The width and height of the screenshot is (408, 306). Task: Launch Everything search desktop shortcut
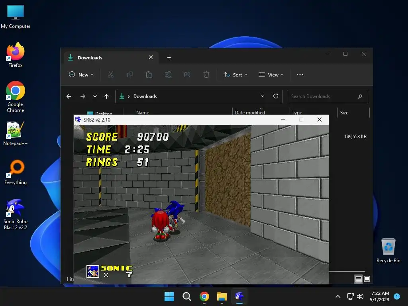[x=16, y=172]
